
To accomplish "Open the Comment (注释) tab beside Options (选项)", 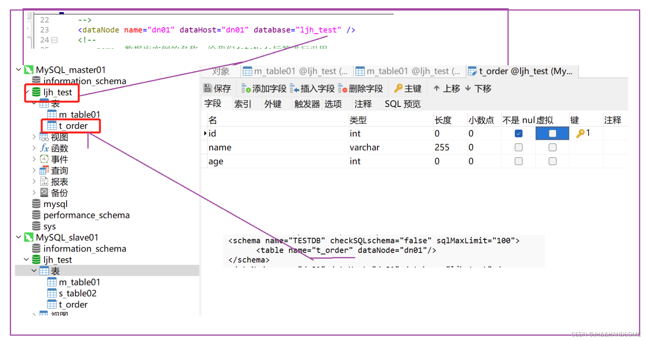I will (x=363, y=104).
